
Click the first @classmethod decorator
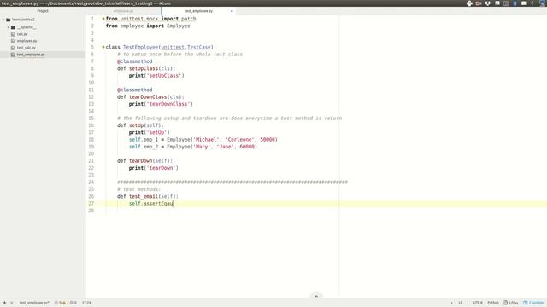click(x=135, y=61)
